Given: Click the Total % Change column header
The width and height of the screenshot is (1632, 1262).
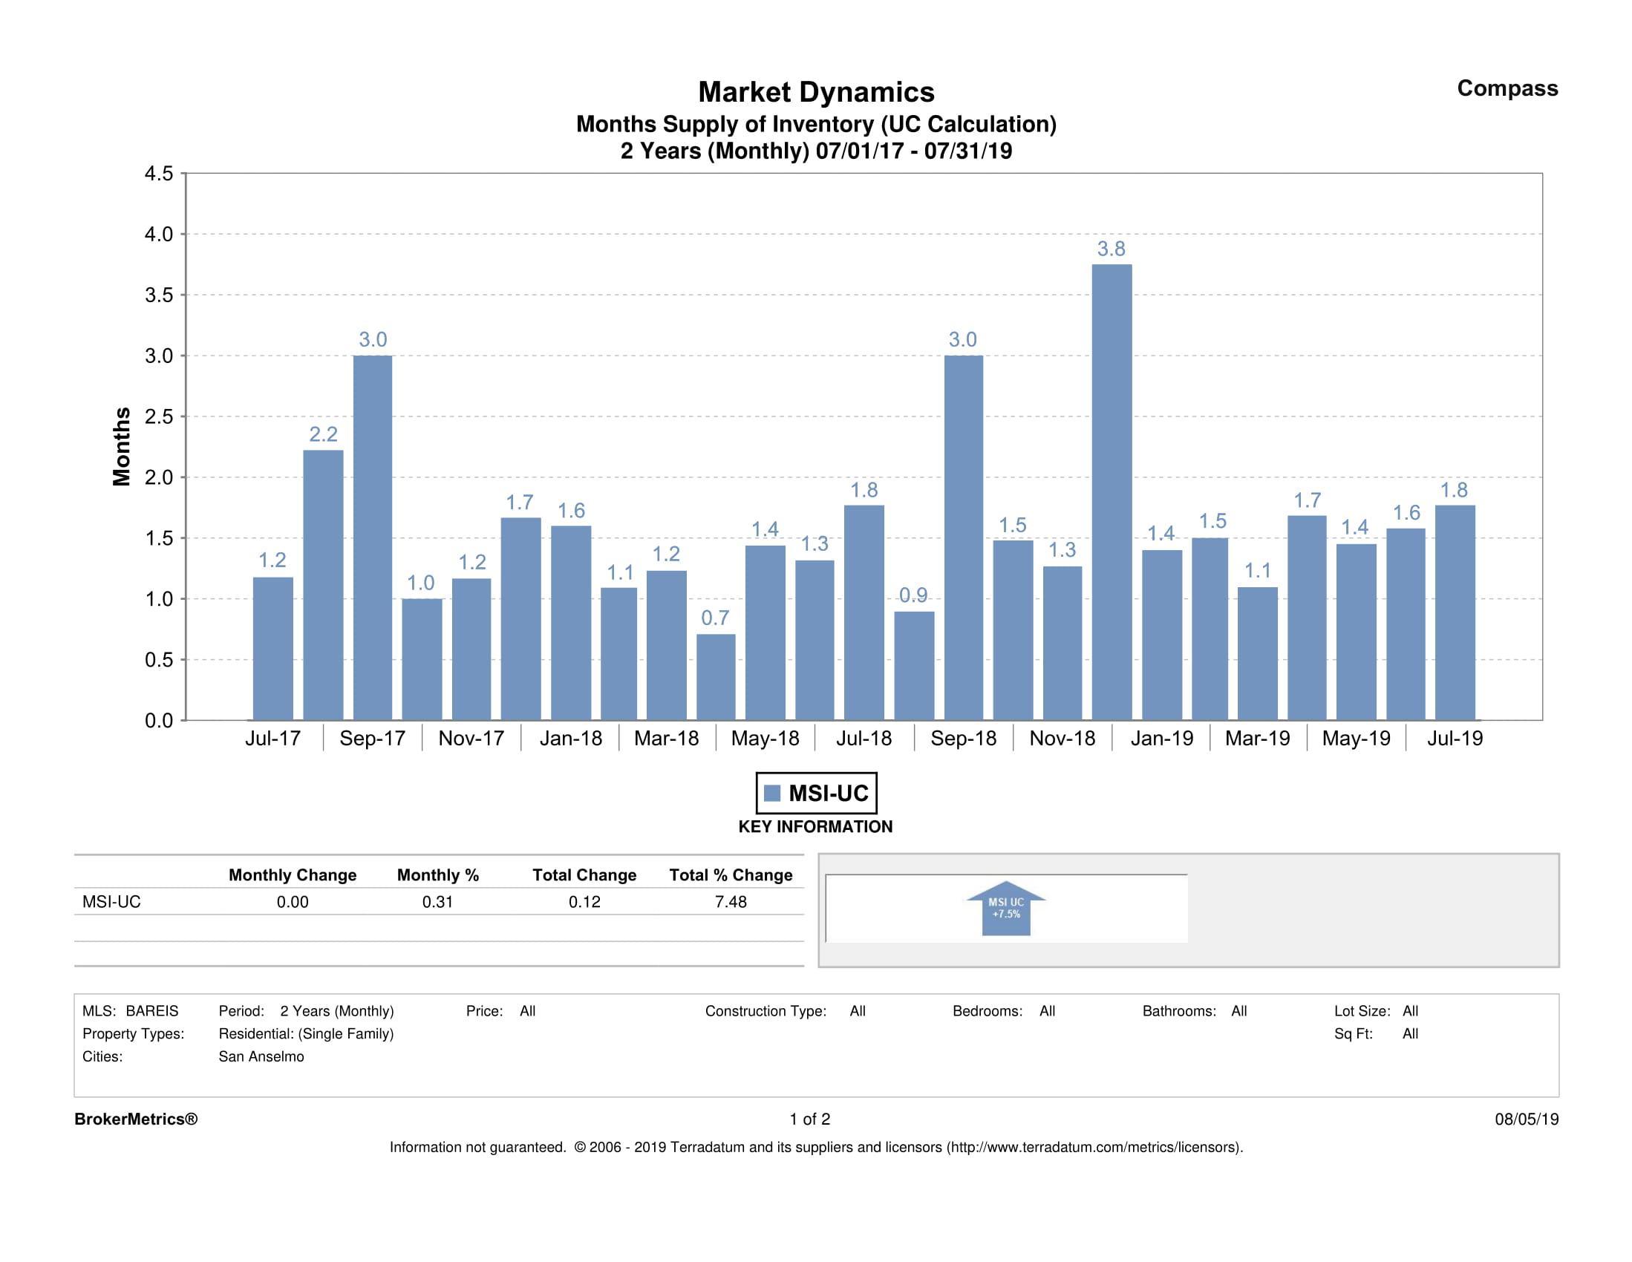Looking at the screenshot, I should (x=730, y=875).
